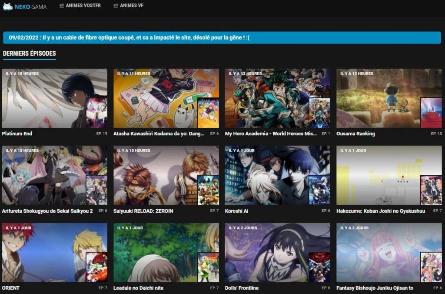Click Hakozume: Koban Joshi no Gyakushuu title
The width and height of the screenshot is (445, 294).
coord(381,211)
